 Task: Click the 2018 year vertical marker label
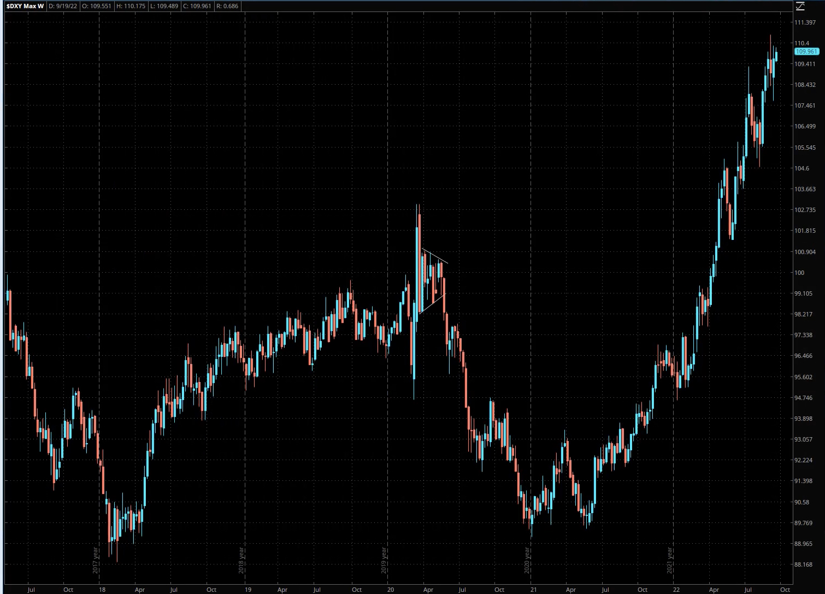coord(241,560)
